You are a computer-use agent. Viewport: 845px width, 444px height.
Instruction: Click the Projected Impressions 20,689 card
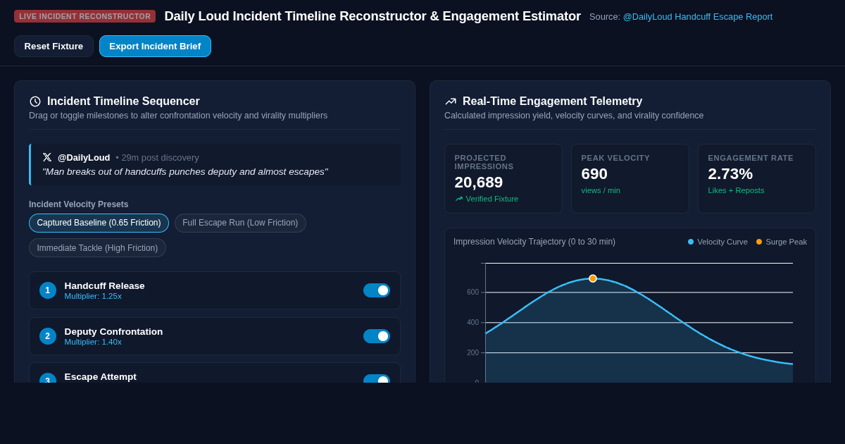503,178
